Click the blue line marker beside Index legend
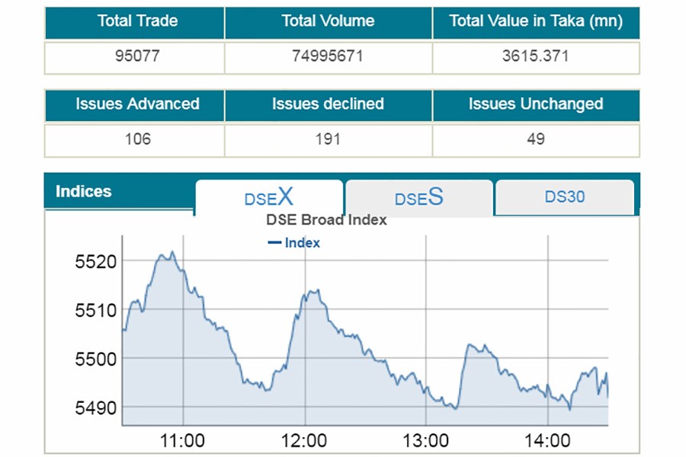Screen dimensions: 686x457 274,243
